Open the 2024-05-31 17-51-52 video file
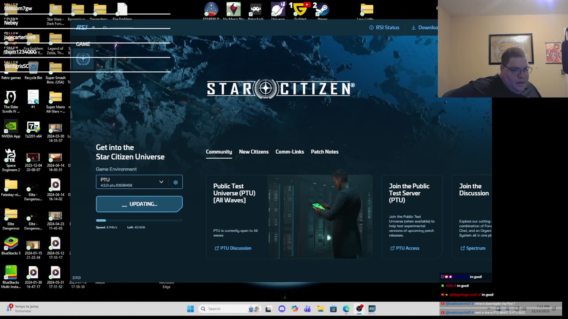 point(55,277)
